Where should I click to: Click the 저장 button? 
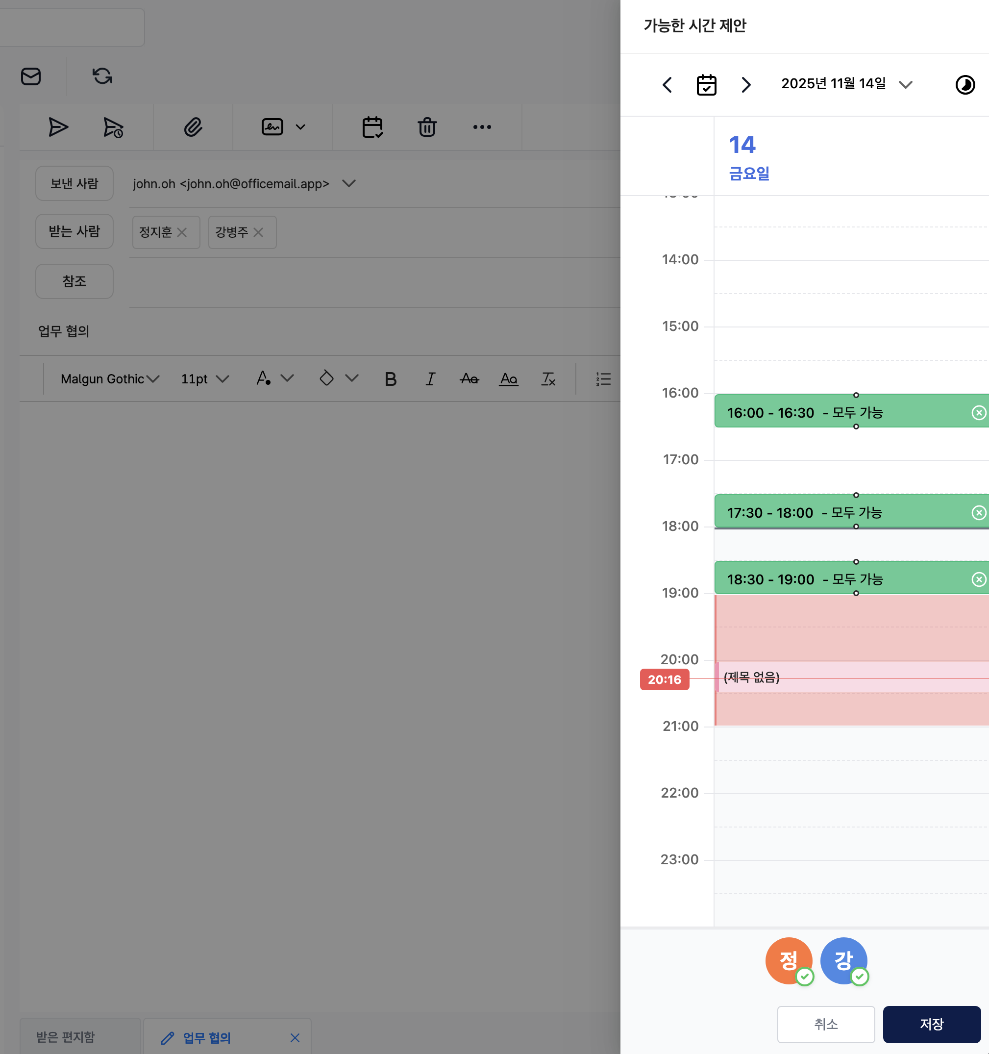[x=931, y=1024]
